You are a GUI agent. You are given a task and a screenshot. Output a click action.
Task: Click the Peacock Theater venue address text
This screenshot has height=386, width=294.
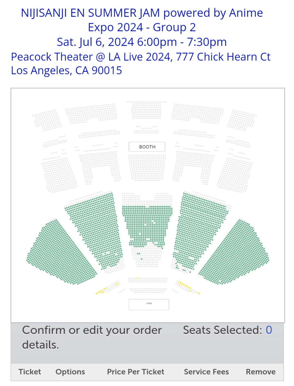click(x=141, y=63)
